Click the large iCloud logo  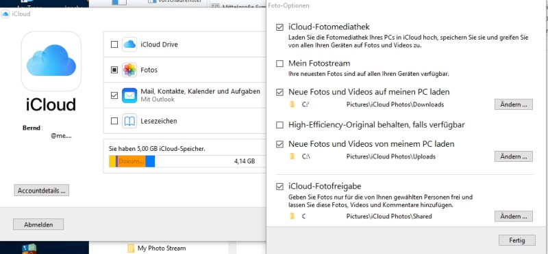point(51,61)
